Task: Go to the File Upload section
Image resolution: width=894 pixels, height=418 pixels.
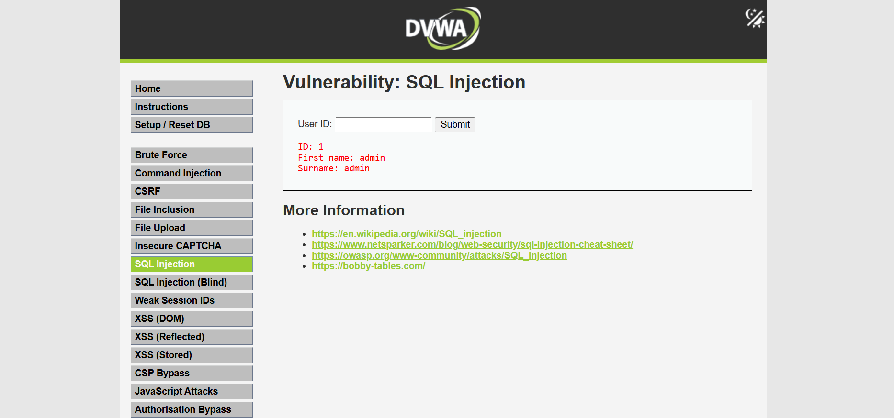Action: point(192,228)
